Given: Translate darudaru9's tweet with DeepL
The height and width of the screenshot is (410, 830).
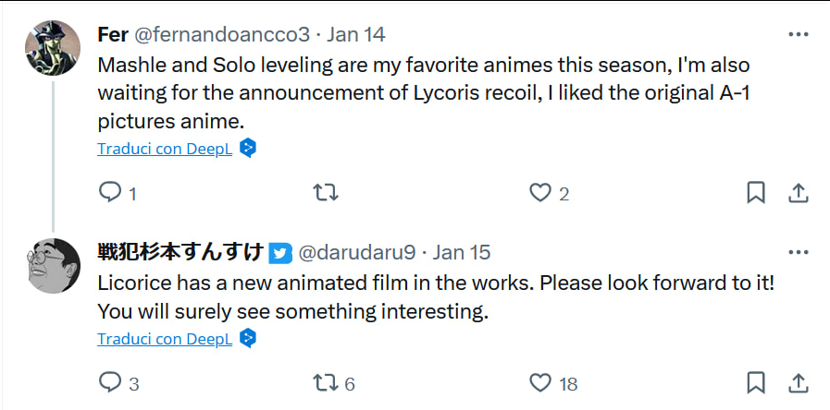Looking at the screenshot, I should click(x=165, y=339).
